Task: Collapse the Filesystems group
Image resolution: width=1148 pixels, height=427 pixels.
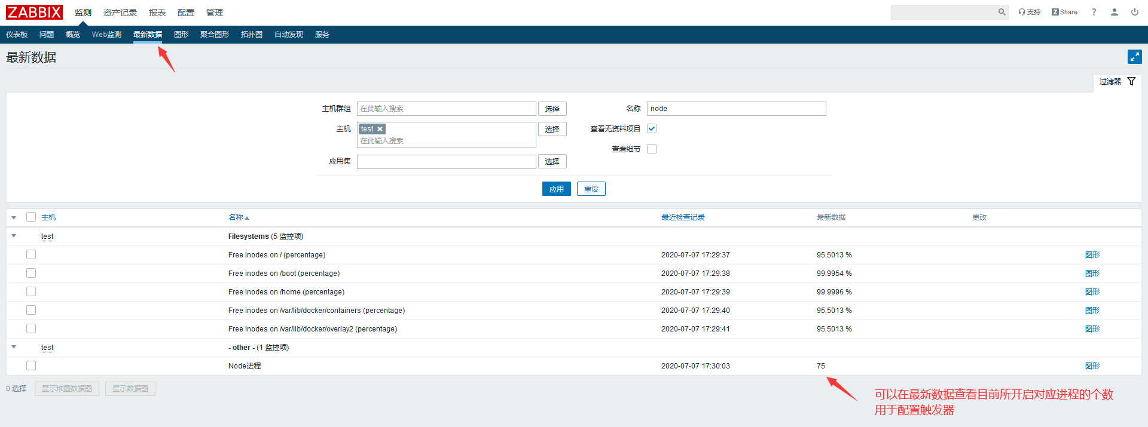Action: click(x=14, y=236)
